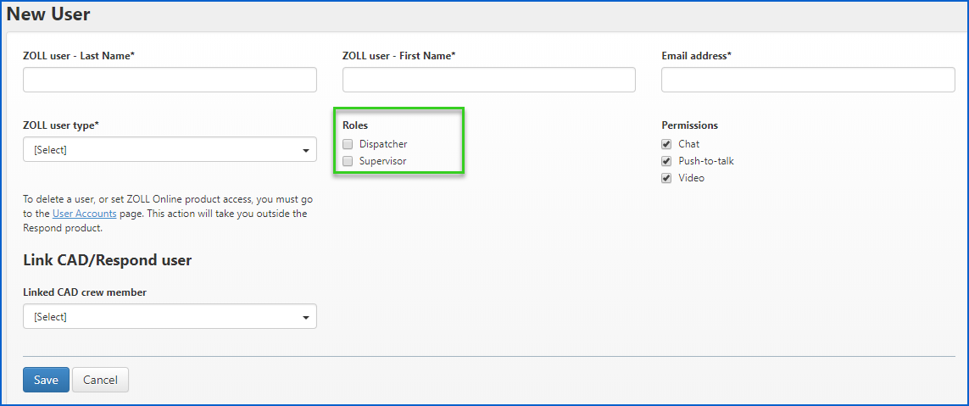Expand the Linked CAD crew member dropdown
The height and width of the screenshot is (406, 969).
(170, 316)
